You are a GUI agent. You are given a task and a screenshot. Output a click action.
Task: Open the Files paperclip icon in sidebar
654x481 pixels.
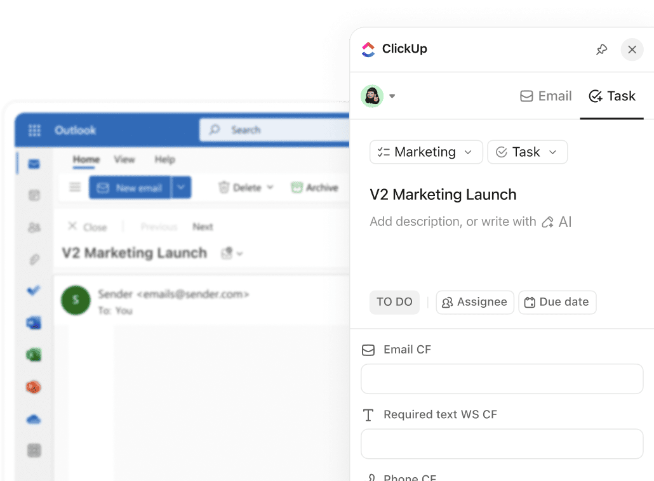[34, 260]
